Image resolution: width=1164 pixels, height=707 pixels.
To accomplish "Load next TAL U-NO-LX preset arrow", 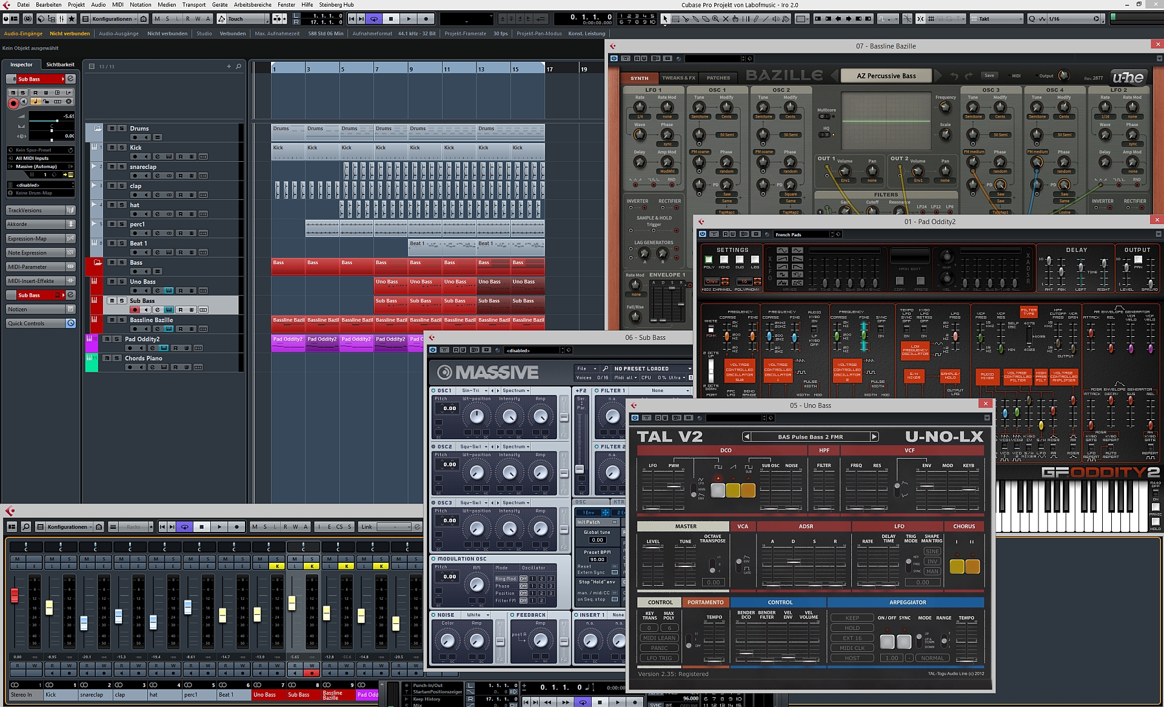I will [874, 436].
